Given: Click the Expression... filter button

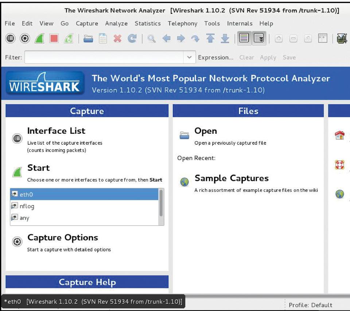Looking at the screenshot, I should pos(215,57).
